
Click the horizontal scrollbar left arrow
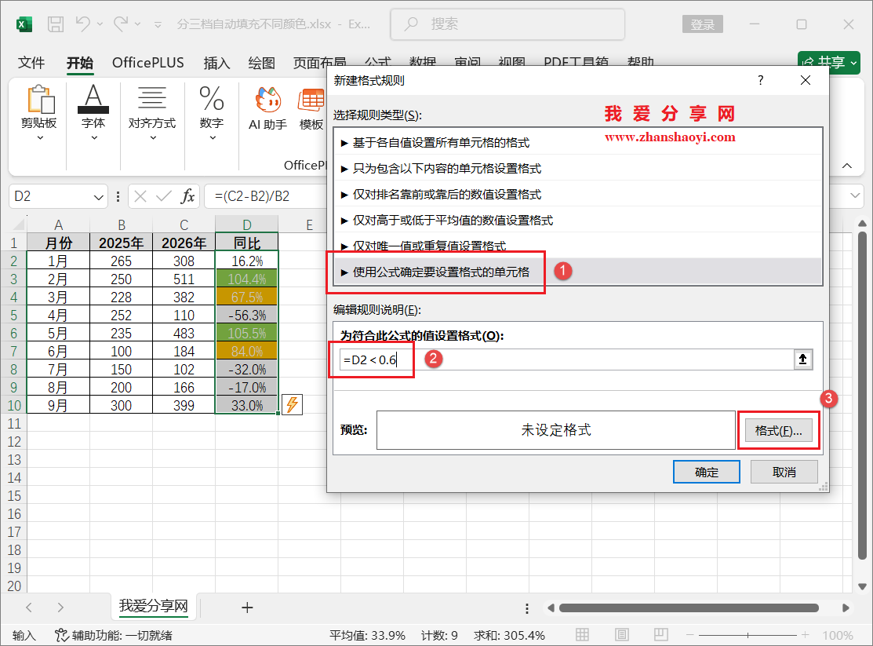pos(551,608)
